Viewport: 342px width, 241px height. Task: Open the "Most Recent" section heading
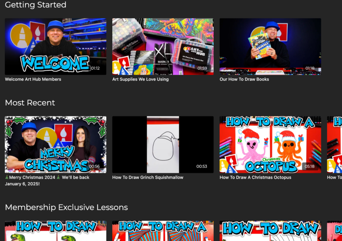30,103
